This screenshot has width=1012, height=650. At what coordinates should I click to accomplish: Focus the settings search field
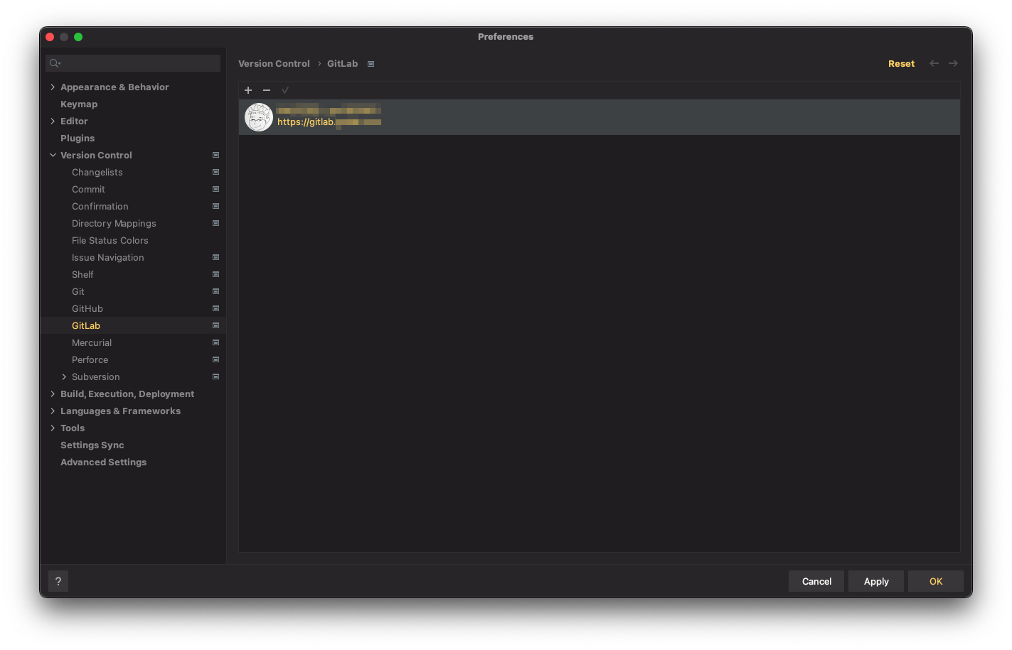tap(133, 63)
